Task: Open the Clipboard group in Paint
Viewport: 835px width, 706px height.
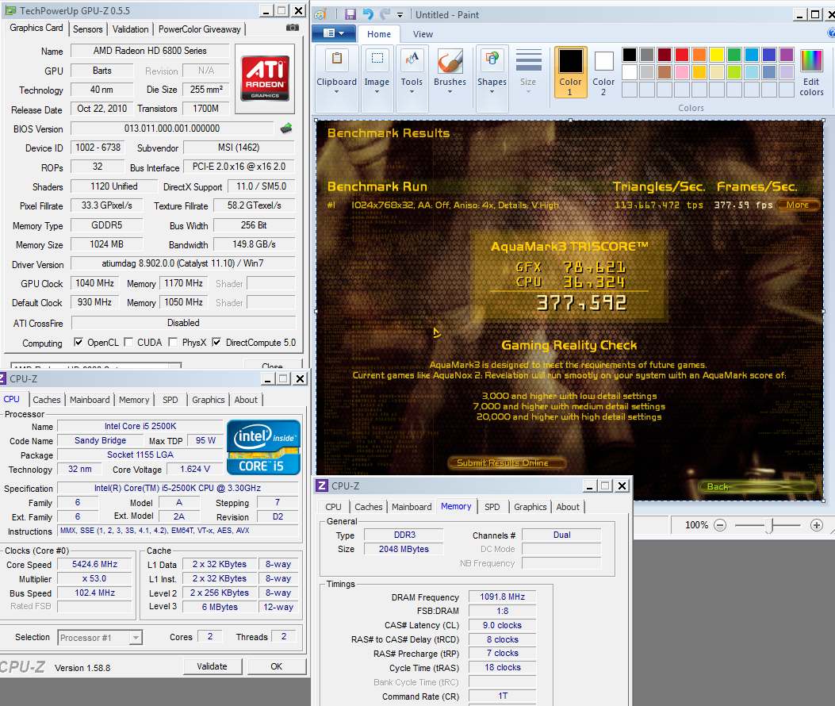Action: [x=336, y=79]
